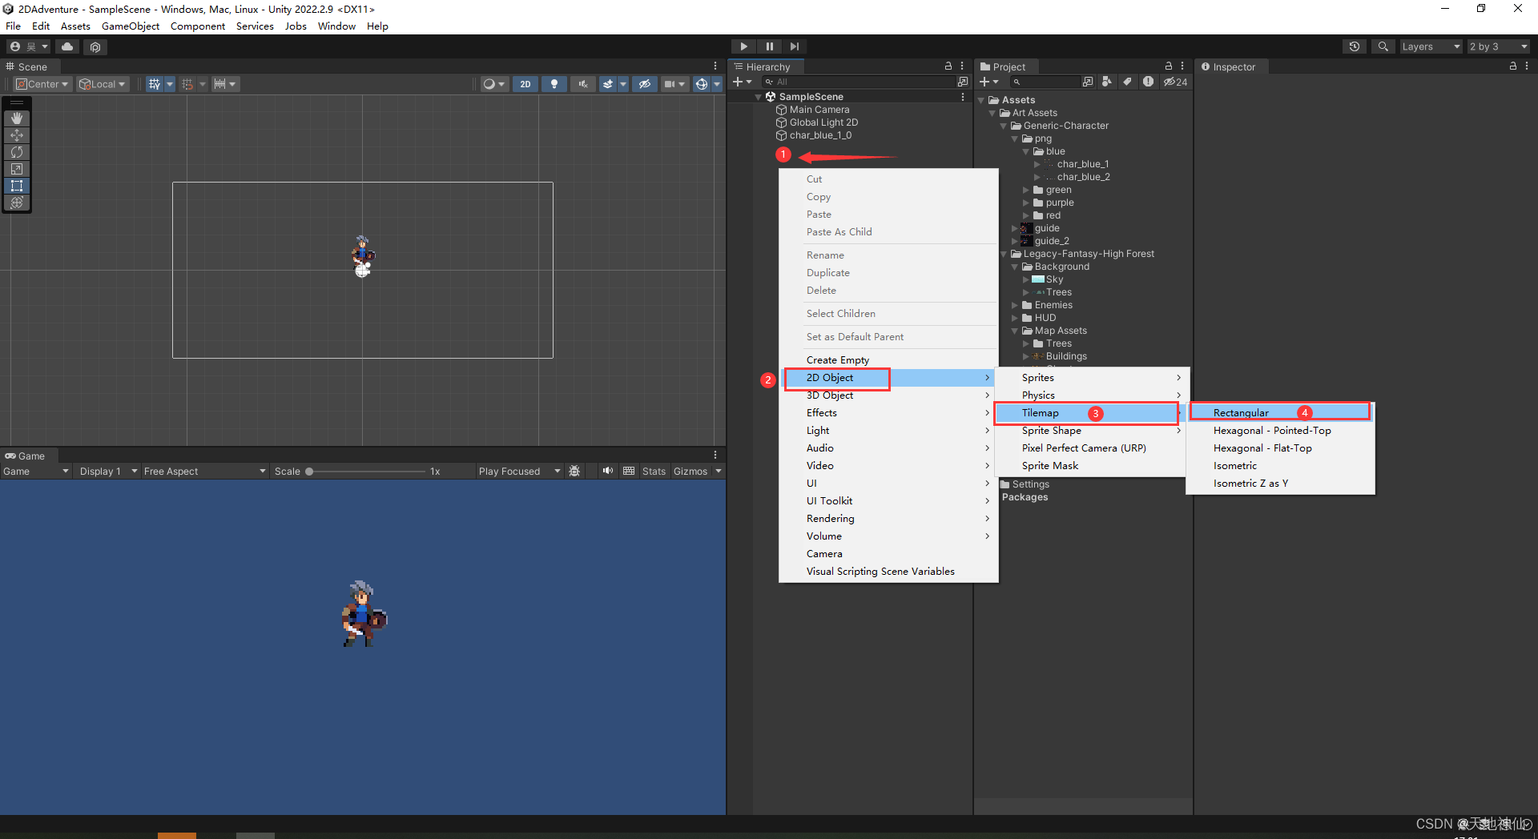Choose Rectangular tilemap option
1538x839 pixels.
pos(1280,413)
